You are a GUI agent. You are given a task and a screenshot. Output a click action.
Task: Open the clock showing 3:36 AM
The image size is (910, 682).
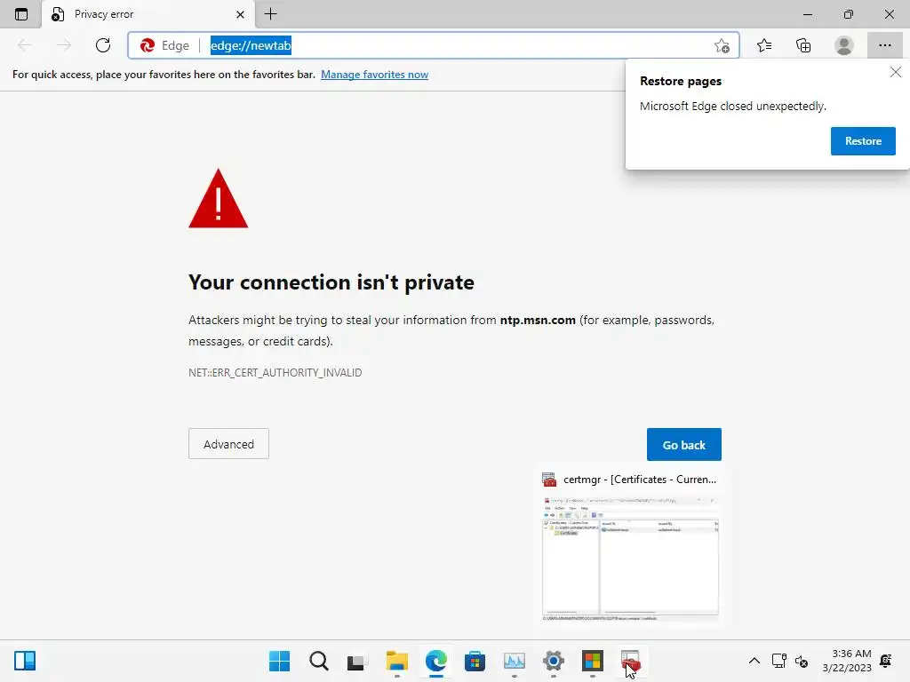tap(847, 661)
